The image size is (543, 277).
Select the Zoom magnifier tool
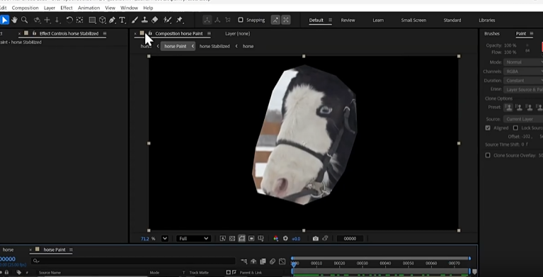coord(24,20)
